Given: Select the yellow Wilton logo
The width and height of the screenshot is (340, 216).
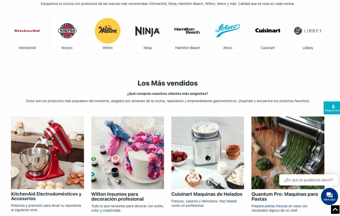Looking at the screenshot, I should (x=108, y=31).
